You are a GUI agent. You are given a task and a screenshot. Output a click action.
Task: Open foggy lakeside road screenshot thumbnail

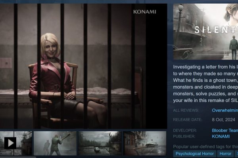[x=100, y=143]
